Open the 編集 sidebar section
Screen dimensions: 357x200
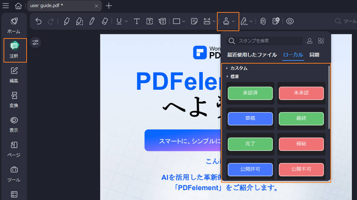point(14,75)
